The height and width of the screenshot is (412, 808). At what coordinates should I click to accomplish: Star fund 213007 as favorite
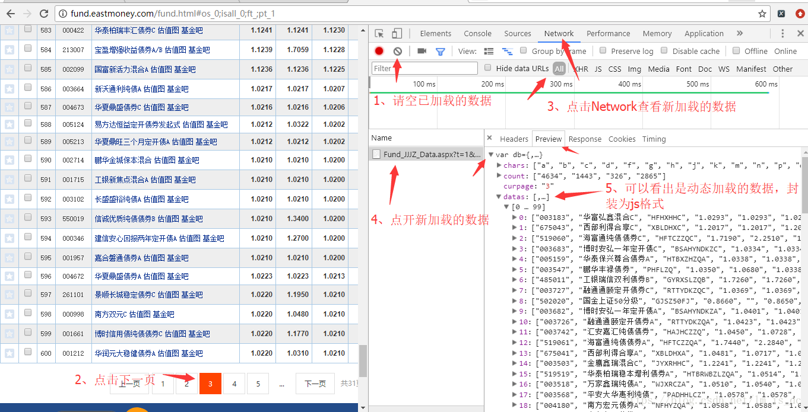[9, 49]
